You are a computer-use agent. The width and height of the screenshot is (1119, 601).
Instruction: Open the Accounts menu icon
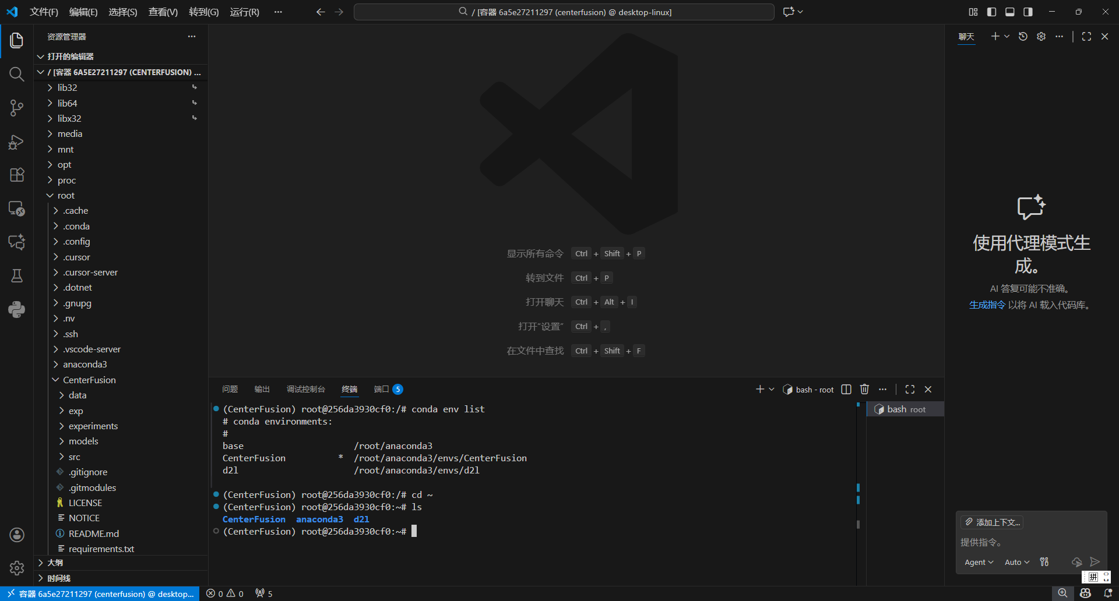pos(17,535)
